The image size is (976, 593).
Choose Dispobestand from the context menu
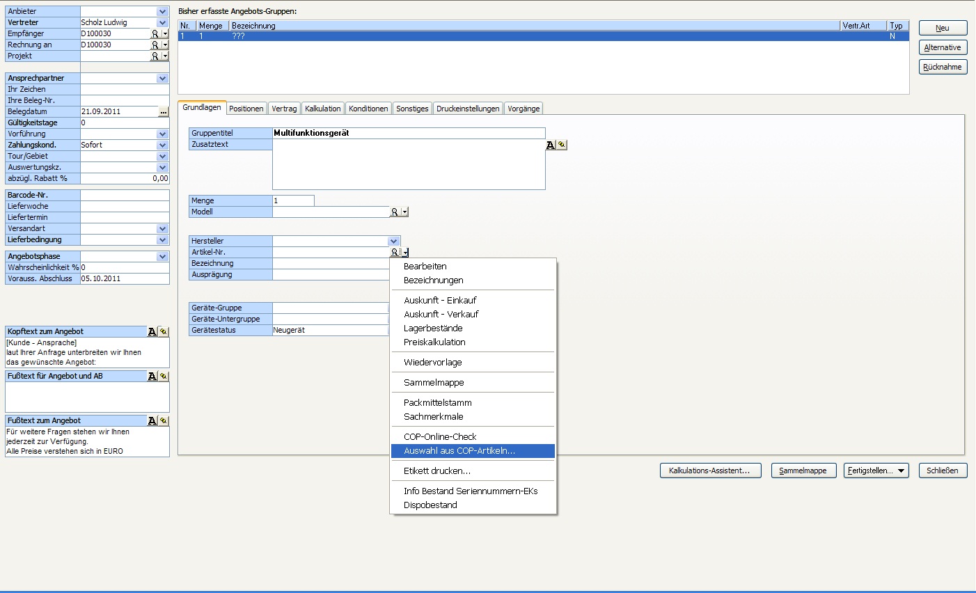coord(473,505)
